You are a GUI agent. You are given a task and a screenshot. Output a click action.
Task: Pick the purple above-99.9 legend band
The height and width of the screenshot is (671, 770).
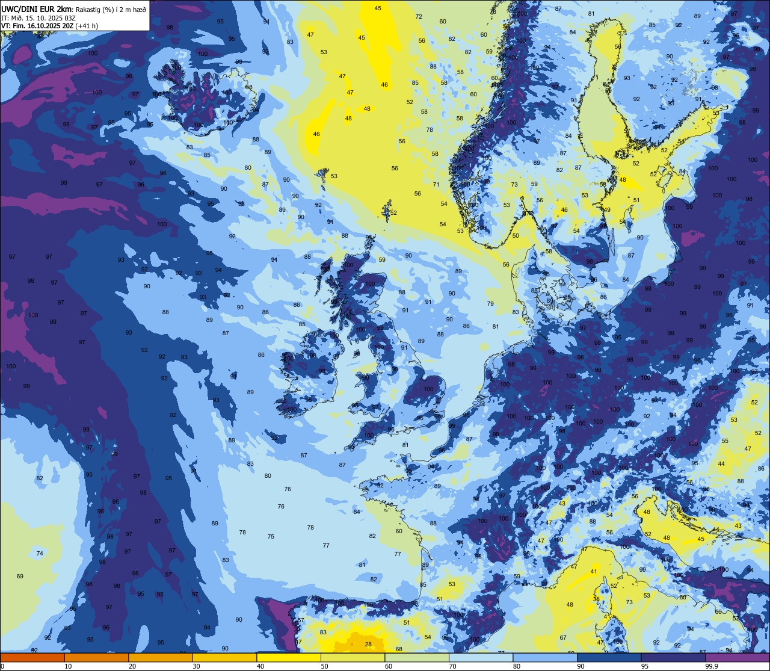coord(737,657)
